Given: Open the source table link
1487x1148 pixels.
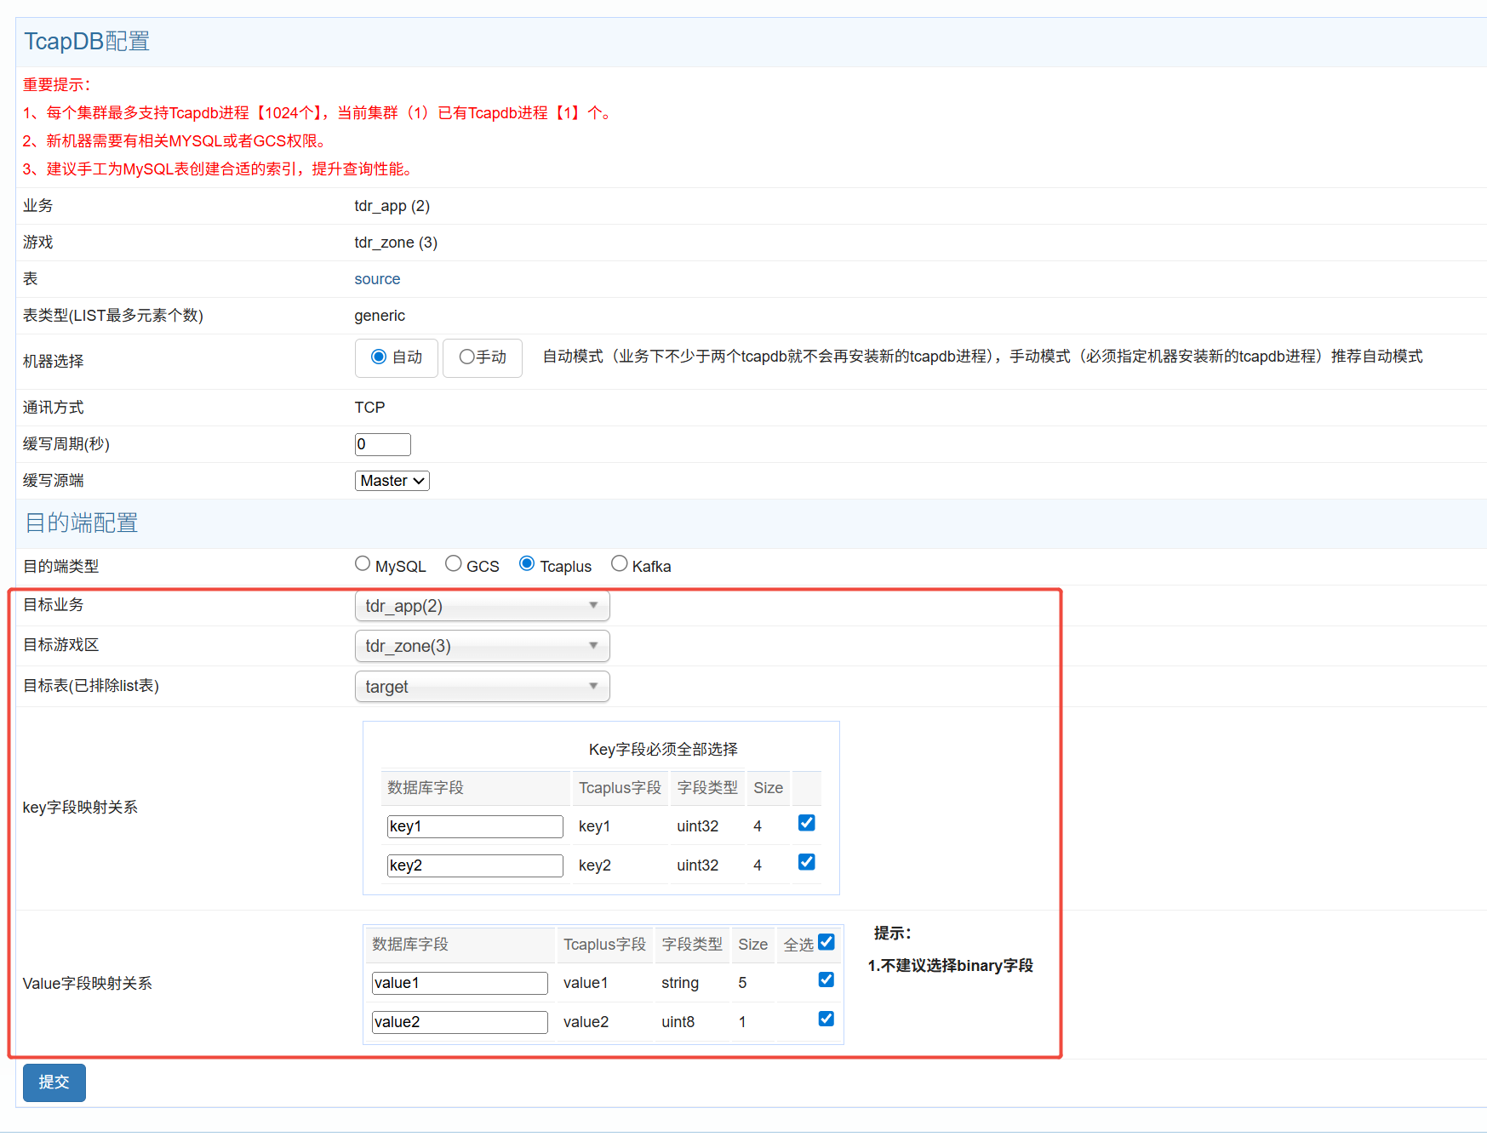Looking at the screenshot, I should pyautogui.click(x=377, y=279).
